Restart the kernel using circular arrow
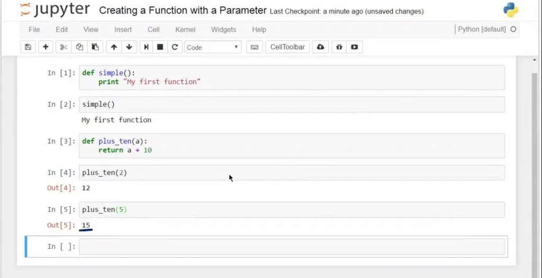The width and height of the screenshot is (542, 278). pos(174,47)
